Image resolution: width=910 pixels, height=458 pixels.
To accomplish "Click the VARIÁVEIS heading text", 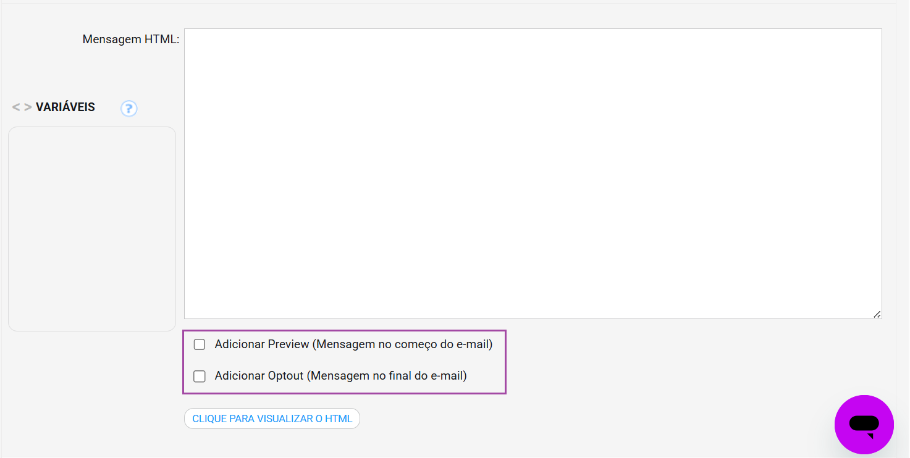I will [65, 107].
